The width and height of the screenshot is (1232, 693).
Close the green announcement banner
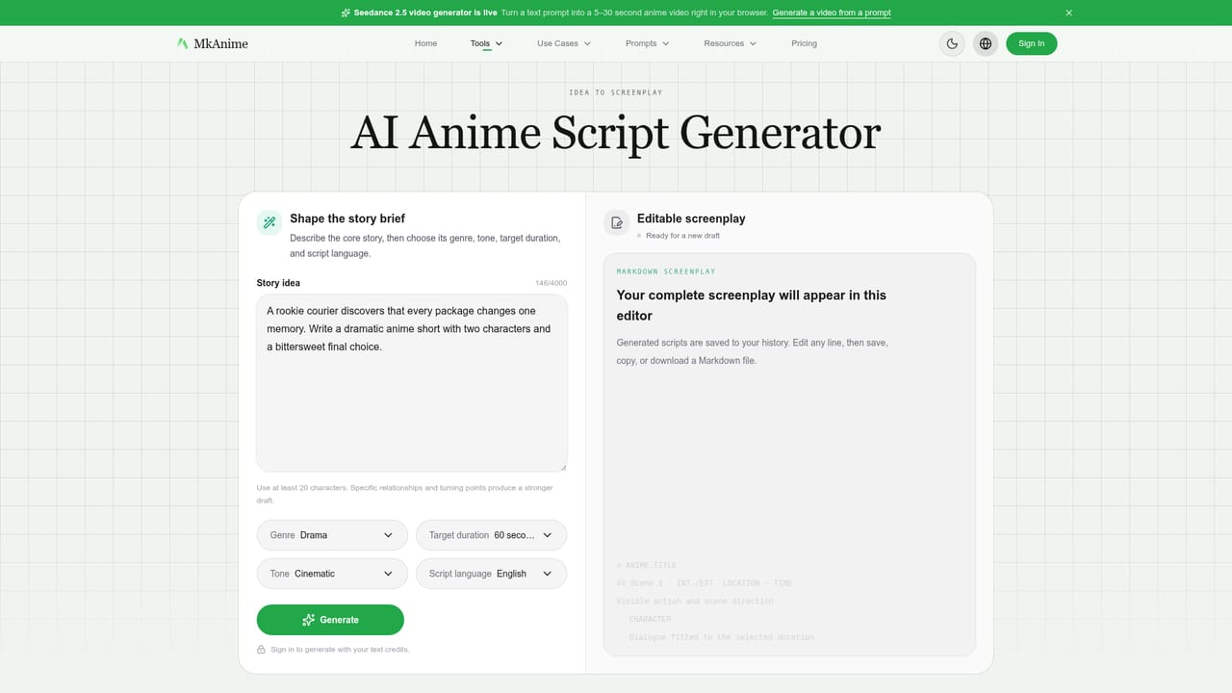coord(1068,13)
